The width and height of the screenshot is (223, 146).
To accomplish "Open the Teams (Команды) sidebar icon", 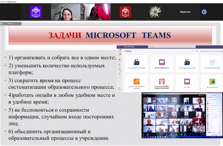I will click(120, 60).
